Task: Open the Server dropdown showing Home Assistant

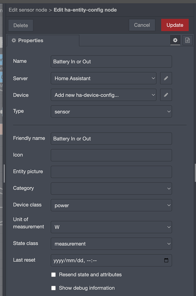Action: [103, 78]
